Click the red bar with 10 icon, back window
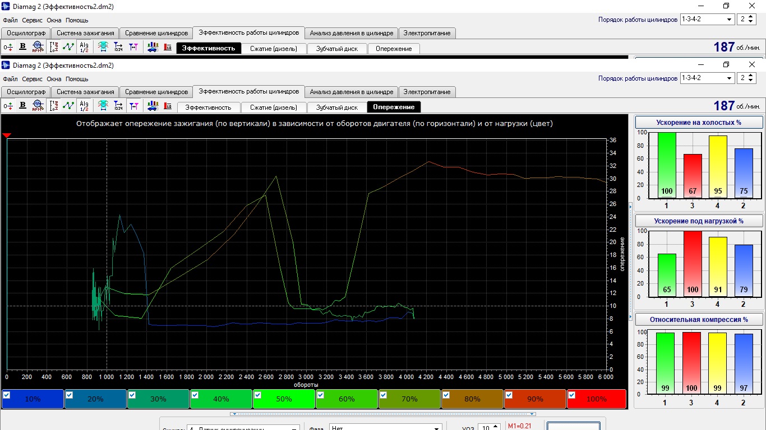The width and height of the screenshot is (766, 430). pyautogui.click(x=168, y=48)
